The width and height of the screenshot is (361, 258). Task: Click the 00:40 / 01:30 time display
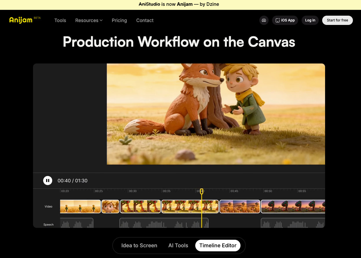[72, 181]
